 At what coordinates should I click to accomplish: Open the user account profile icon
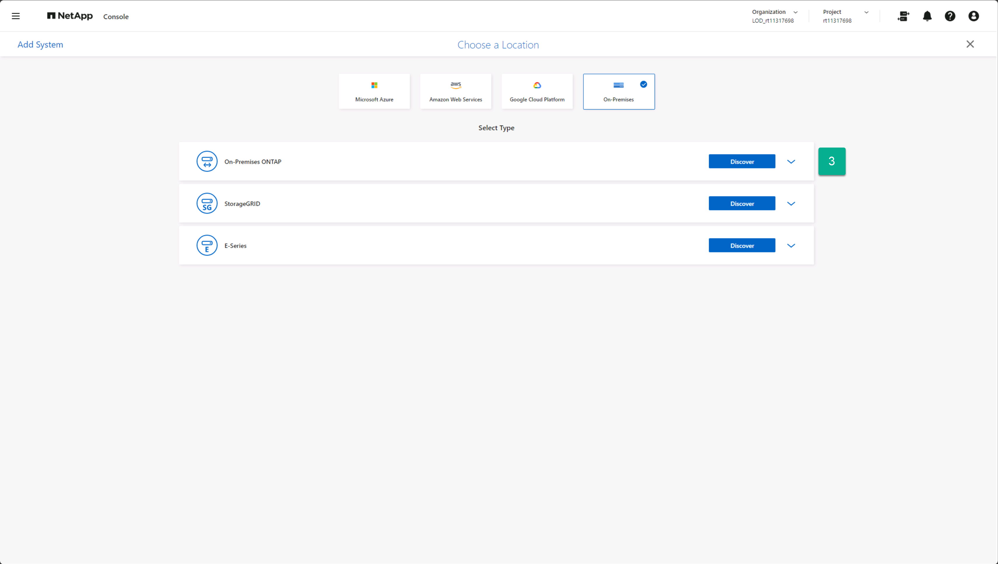point(973,16)
